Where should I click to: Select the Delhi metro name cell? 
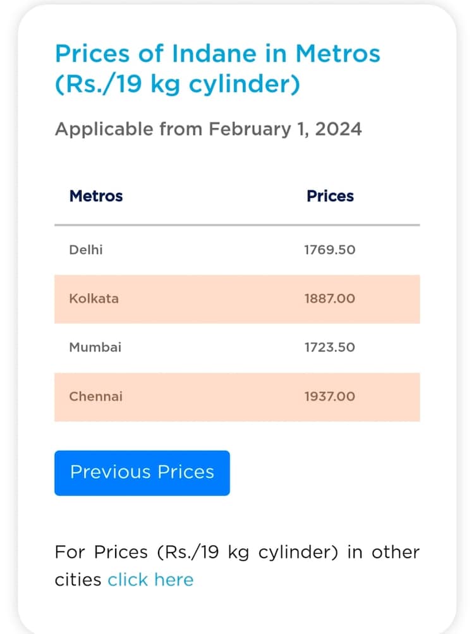[86, 250]
